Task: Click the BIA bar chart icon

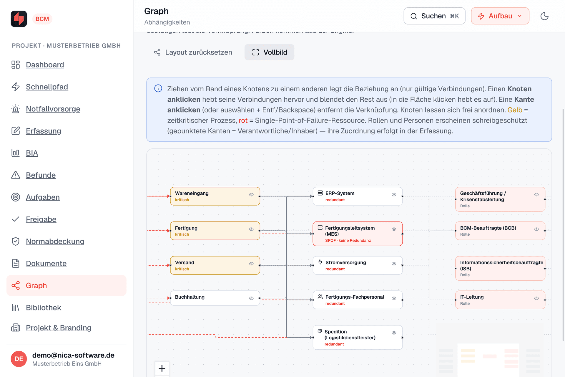Action: point(16,153)
